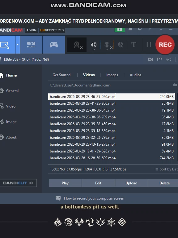
Task: Open the folder icon beside output path
Action: pos(175,85)
